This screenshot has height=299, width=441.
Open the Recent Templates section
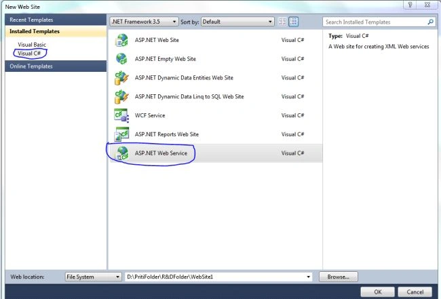(56, 20)
